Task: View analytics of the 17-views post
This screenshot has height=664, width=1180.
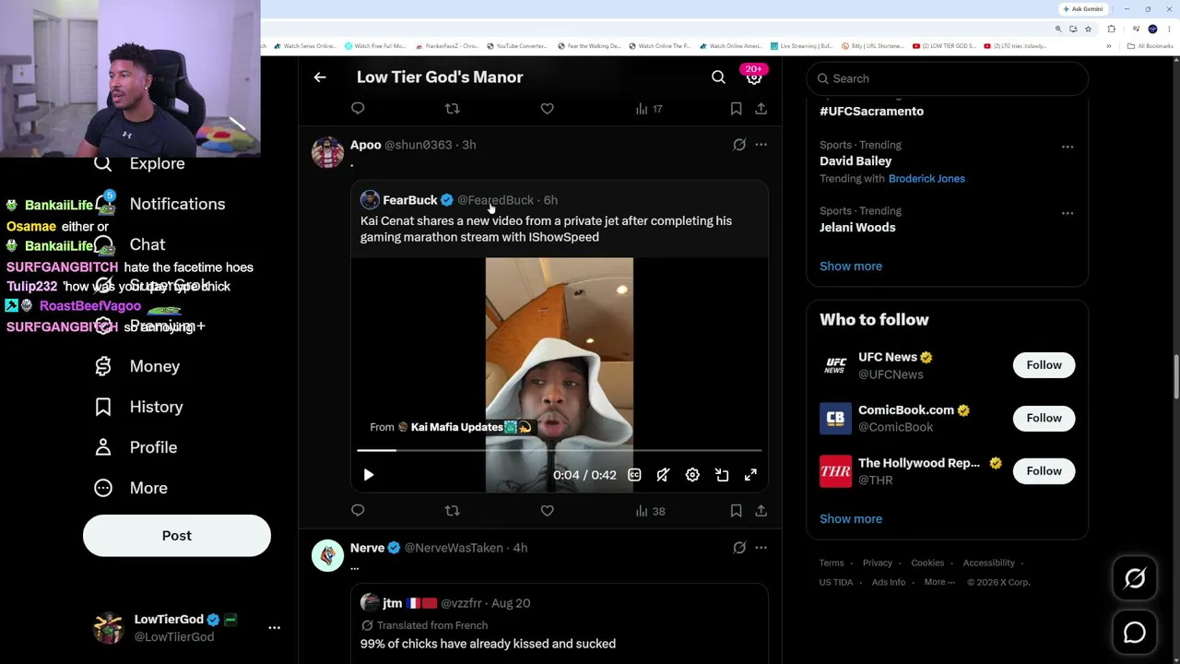Action: click(x=649, y=109)
